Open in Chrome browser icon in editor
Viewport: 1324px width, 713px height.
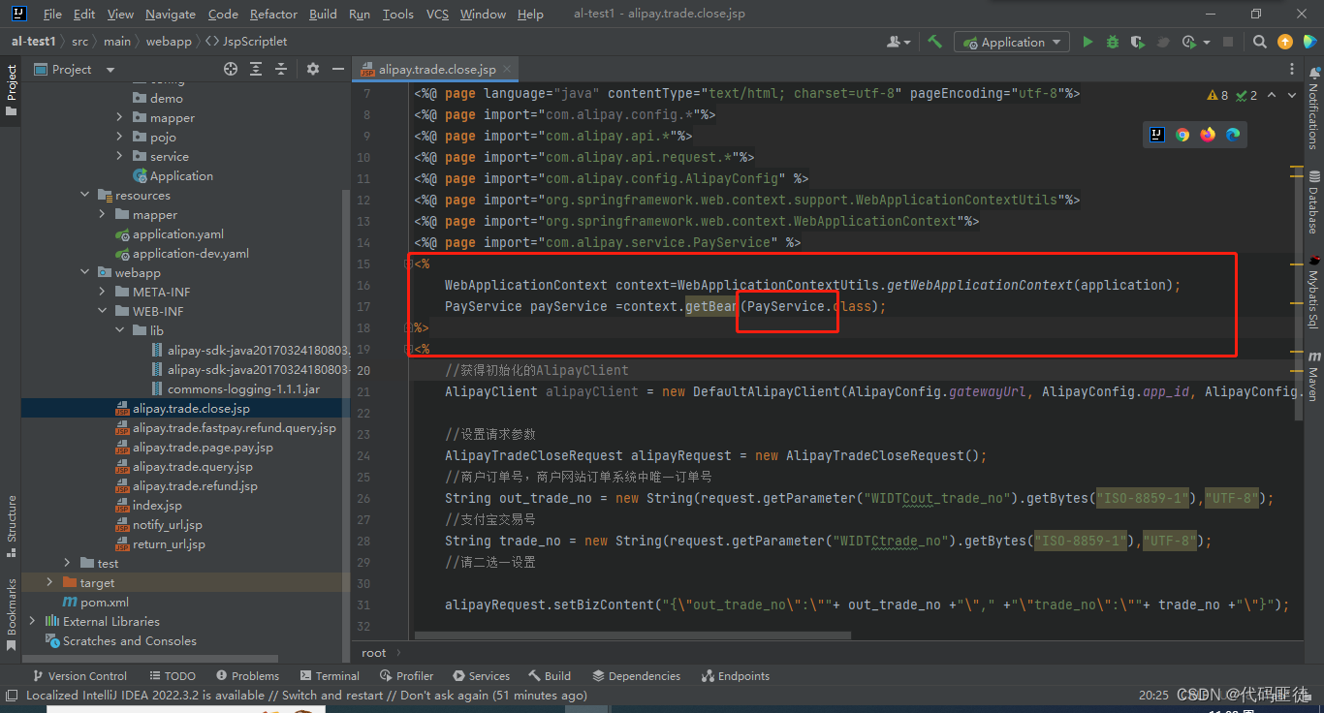(1182, 135)
